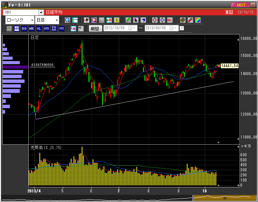Viewport: 258px width, 202px height.
Task: Open the rainbow color settings icon
Action: [x=198, y=20]
